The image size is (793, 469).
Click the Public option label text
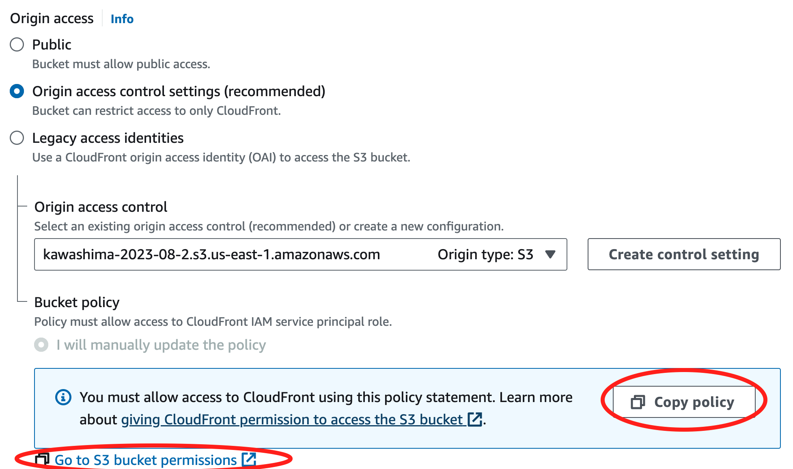tap(52, 45)
